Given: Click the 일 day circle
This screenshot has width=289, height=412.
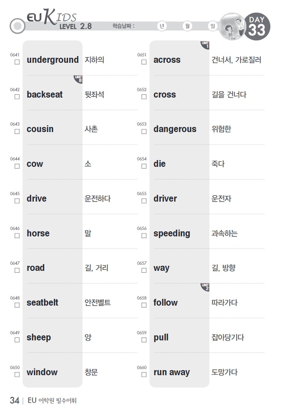Looking at the screenshot, I should [x=212, y=26].
